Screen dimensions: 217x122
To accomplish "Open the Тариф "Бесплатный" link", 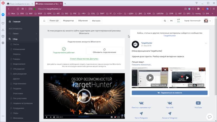I will pyautogui.click(x=192, y=21).
